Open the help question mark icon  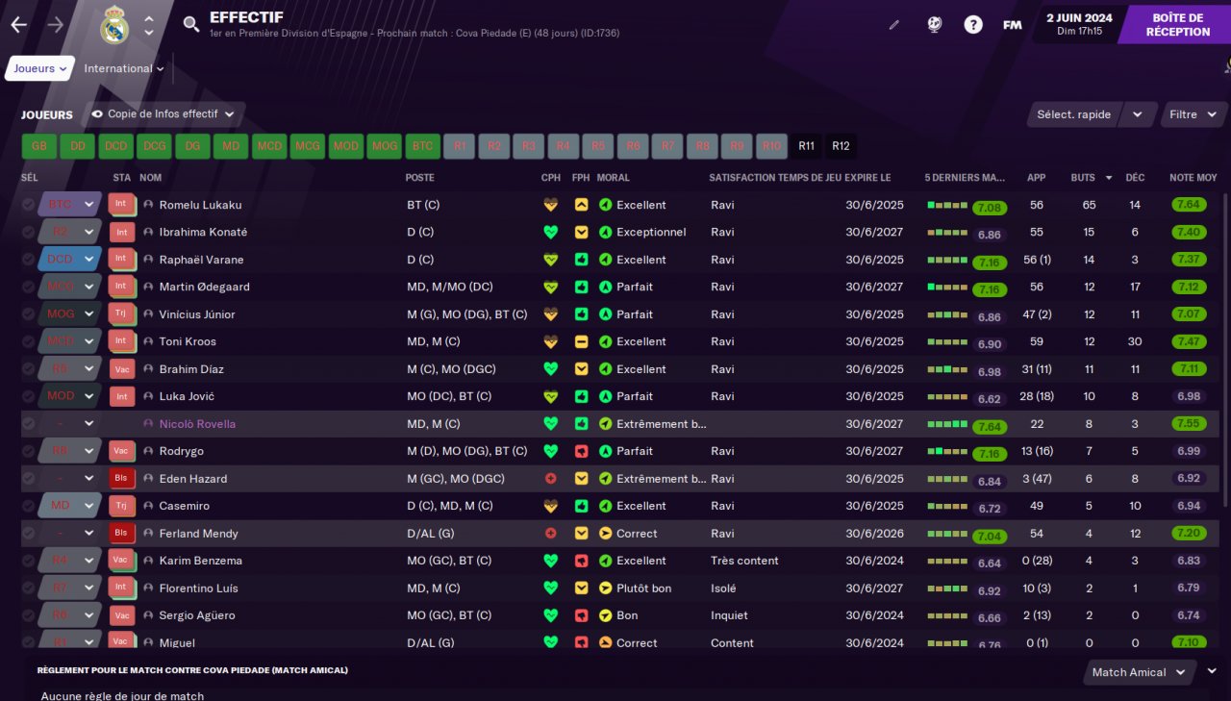point(973,25)
